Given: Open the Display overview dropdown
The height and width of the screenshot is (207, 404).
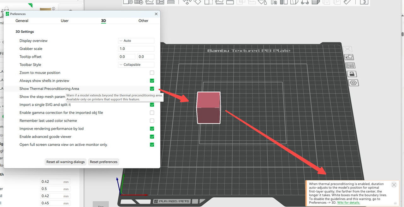Looking at the screenshot, I should [136, 41].
